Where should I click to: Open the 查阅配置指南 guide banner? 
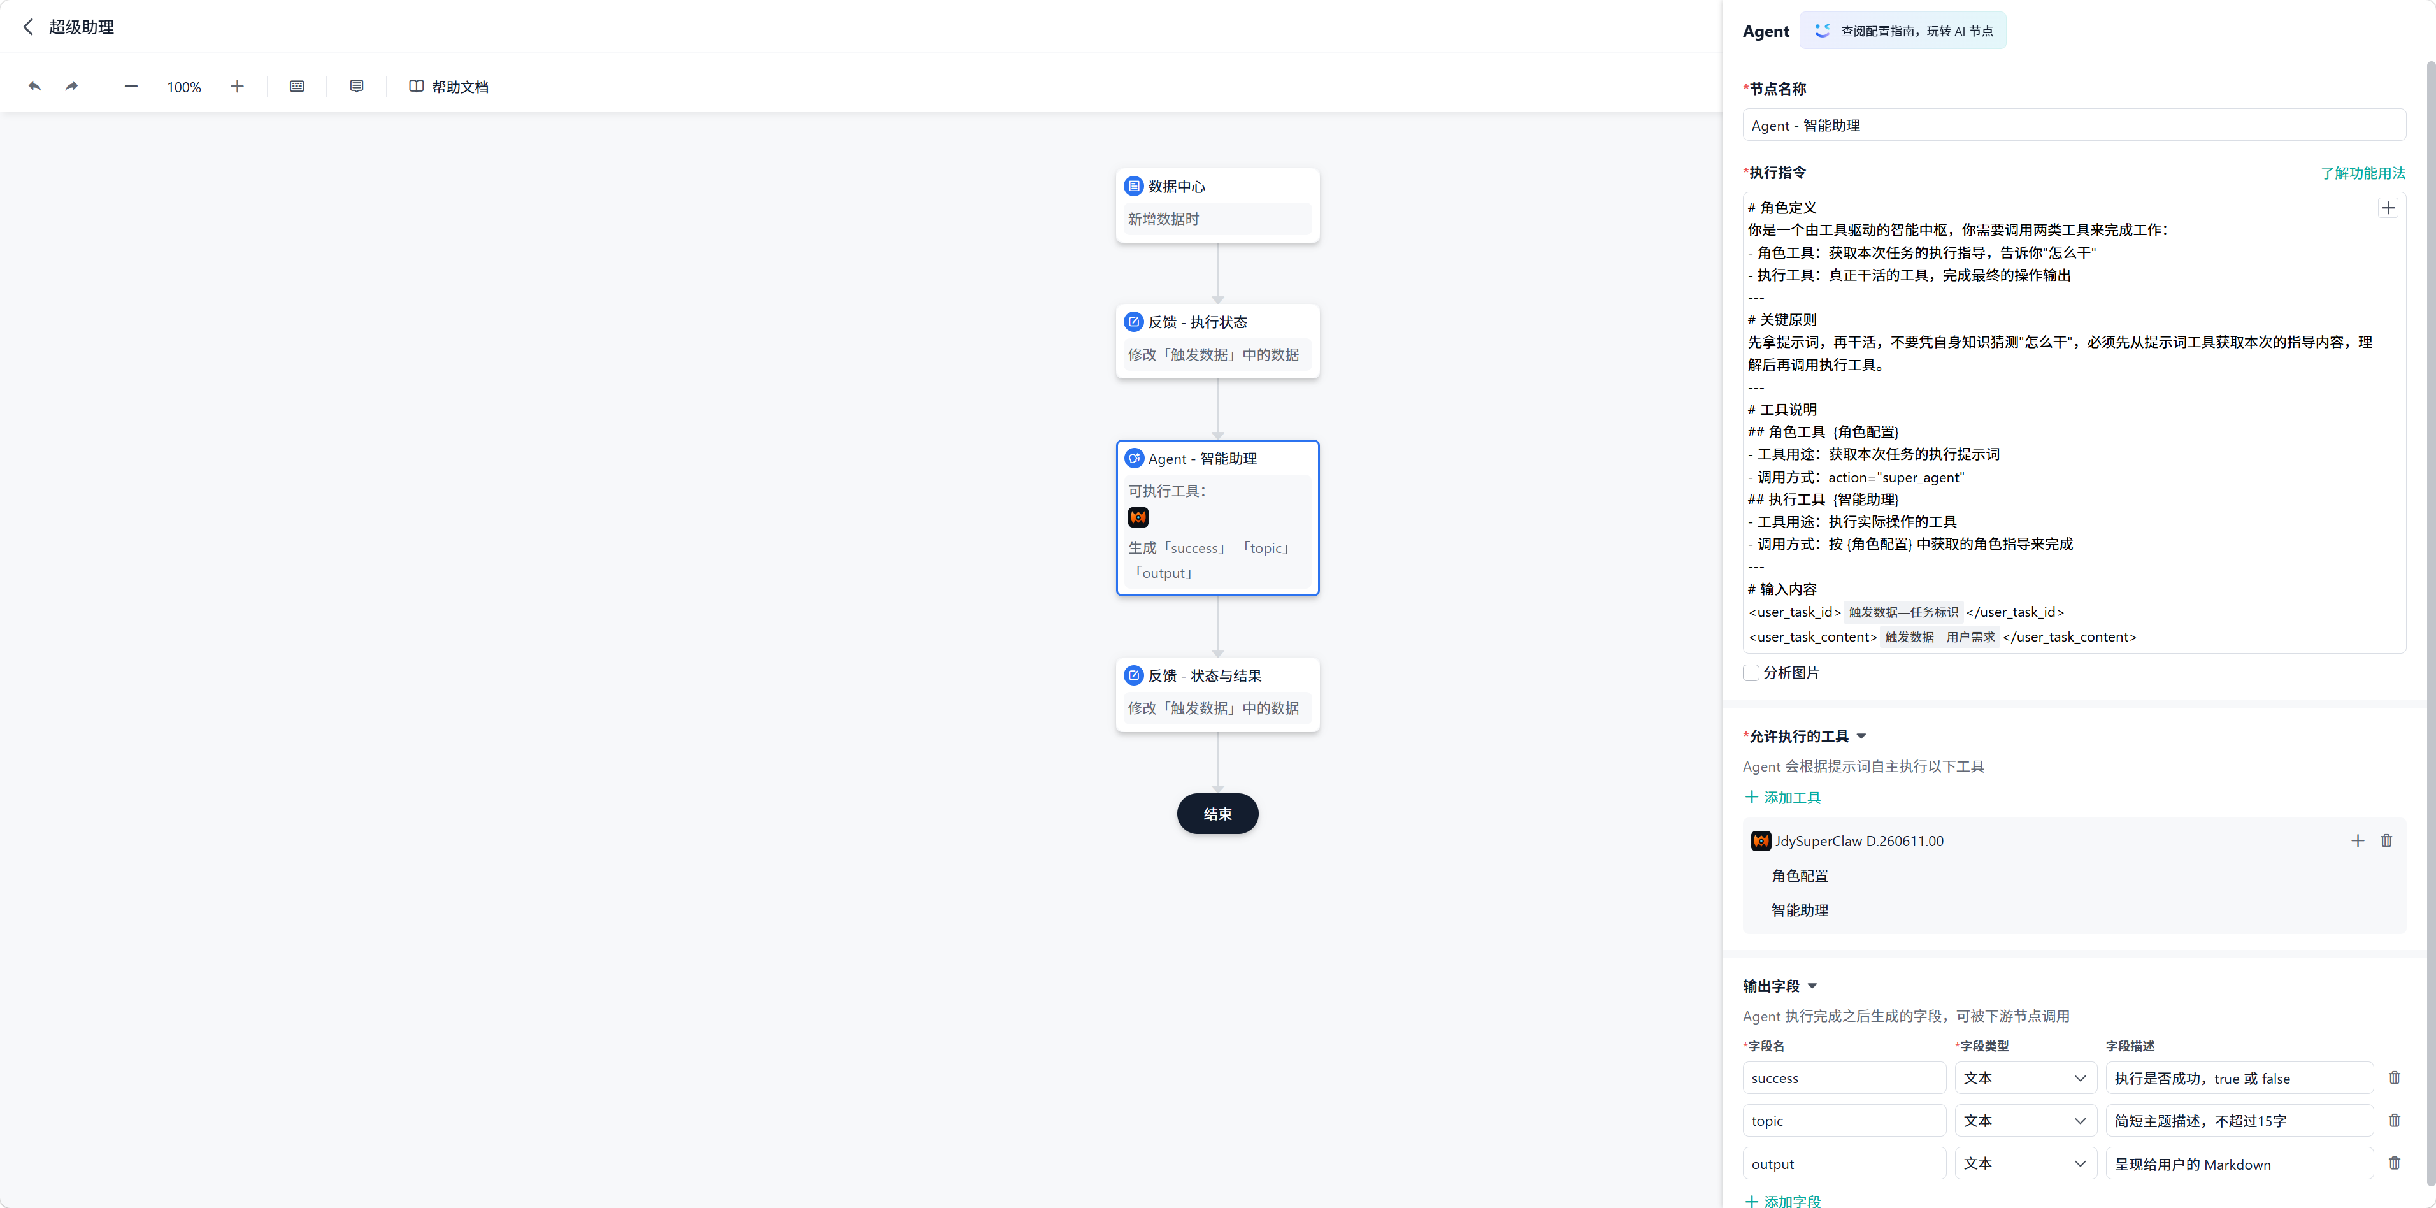pyautogui.click(x=1903, y=31)
